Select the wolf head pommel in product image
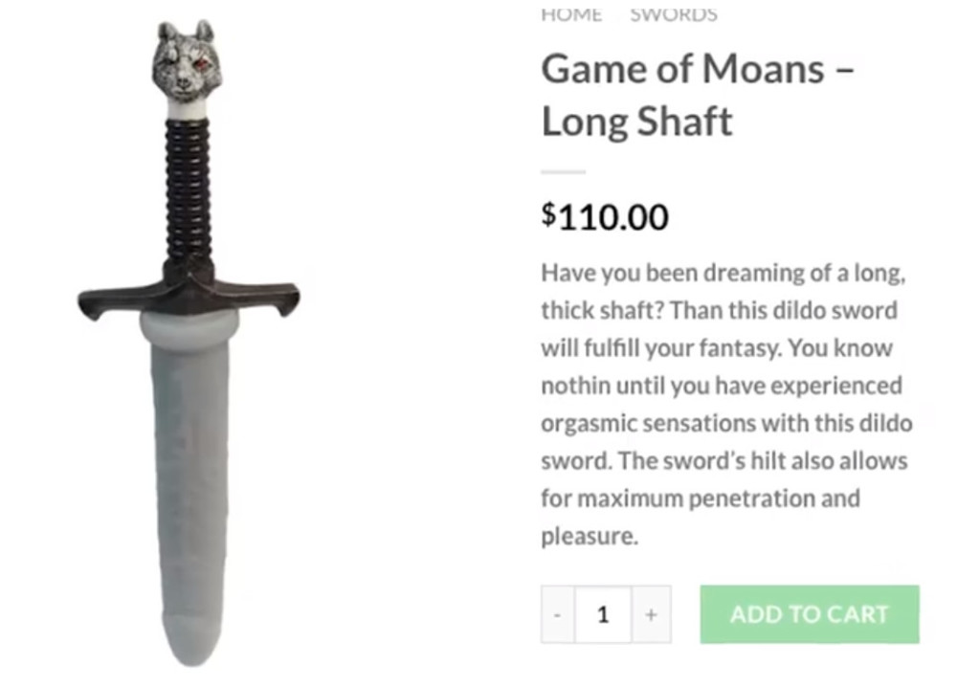The image size is (957, 687). [x=187, y=61]
